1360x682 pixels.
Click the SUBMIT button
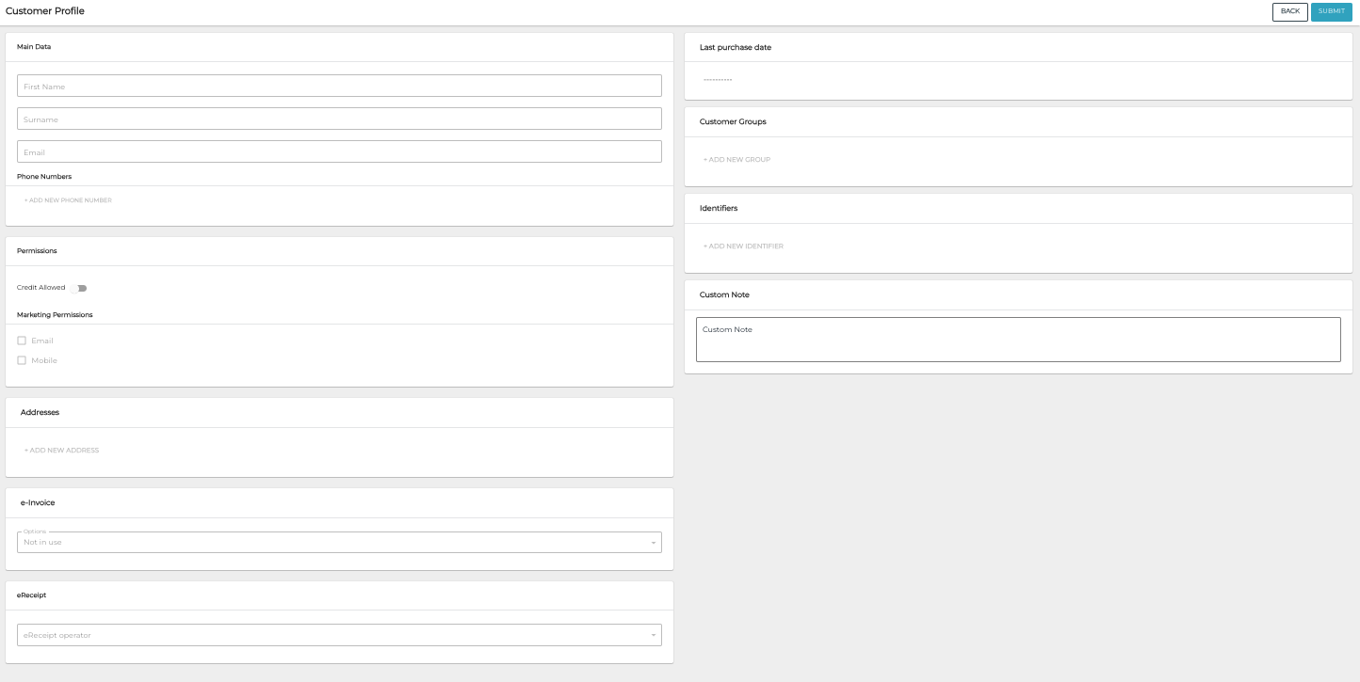point(1331,11)
